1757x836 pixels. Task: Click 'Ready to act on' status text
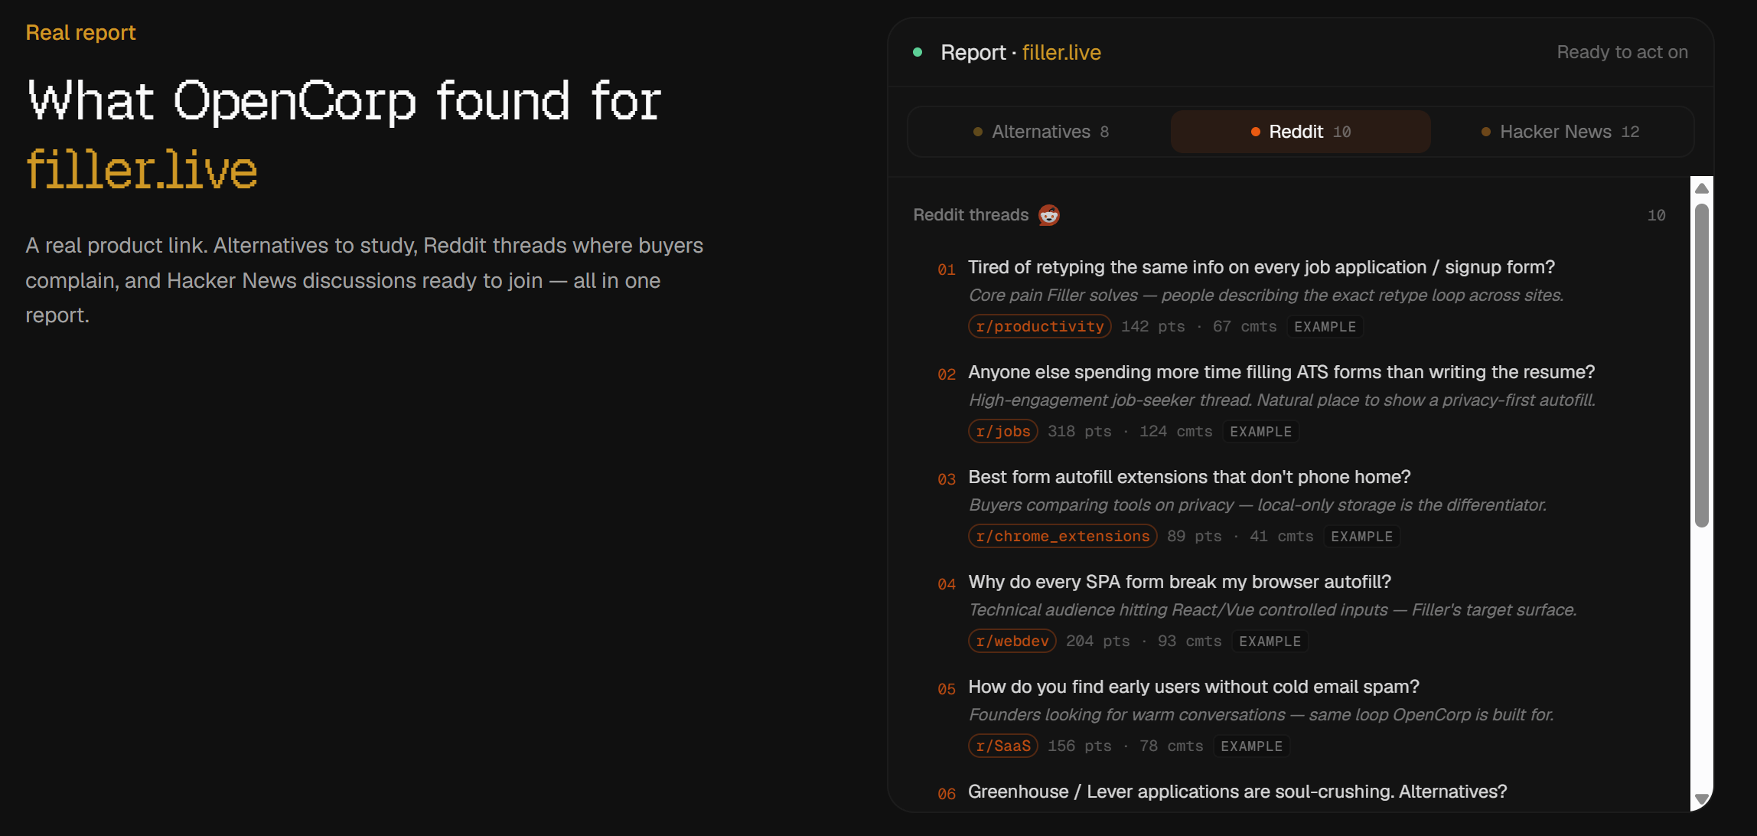tap(1622, 52)
